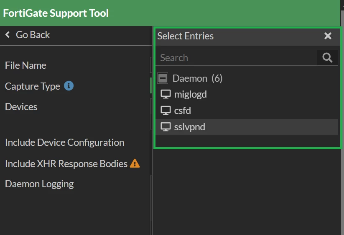This screenshot has width=344, height=235.
Task: Open Capture Type info tooltip icon
Action: (x=69, y=86)
